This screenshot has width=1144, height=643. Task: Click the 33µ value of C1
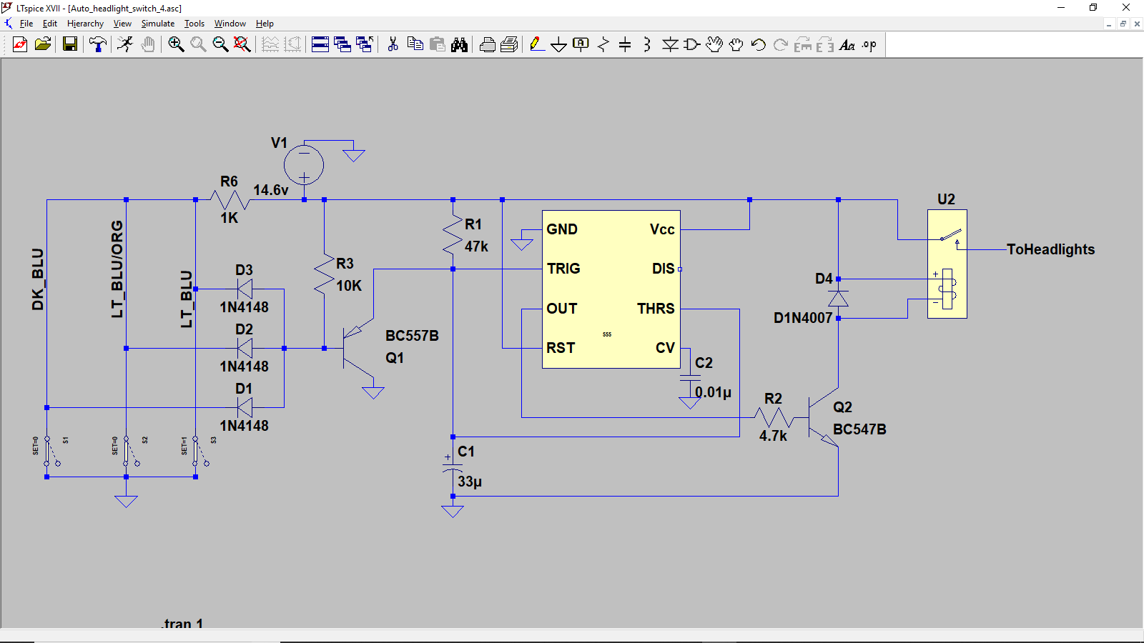point(470,482)
